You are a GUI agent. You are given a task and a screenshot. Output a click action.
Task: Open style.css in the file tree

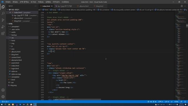click(14, 71)
